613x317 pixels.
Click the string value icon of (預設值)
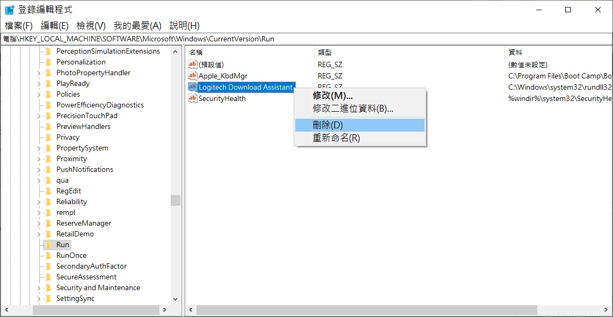click(x=192, y=64)
